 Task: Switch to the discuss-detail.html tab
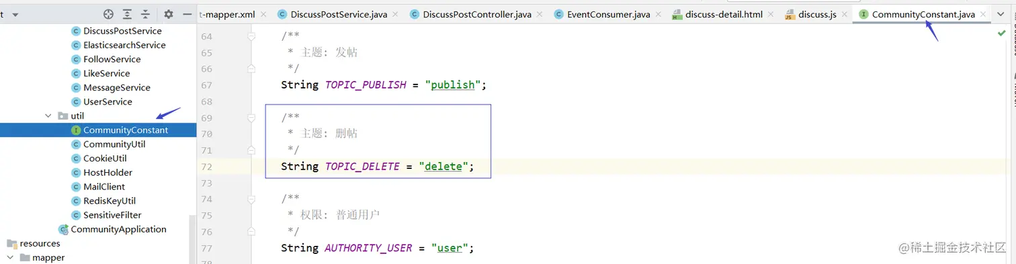pyautogui.click(x=724, y=14)
